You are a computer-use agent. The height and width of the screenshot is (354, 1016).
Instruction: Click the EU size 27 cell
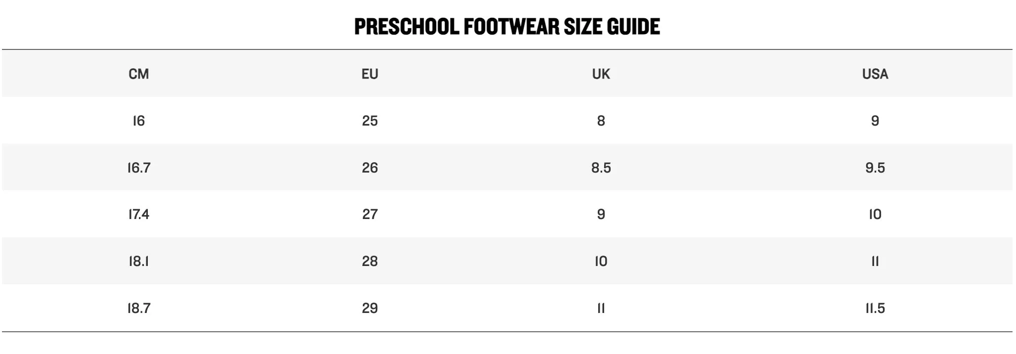point(370,214)
